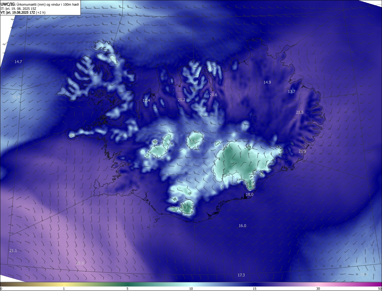Click the 14.9 value label on map
The image size is (382, 291).
click(267, 82)
